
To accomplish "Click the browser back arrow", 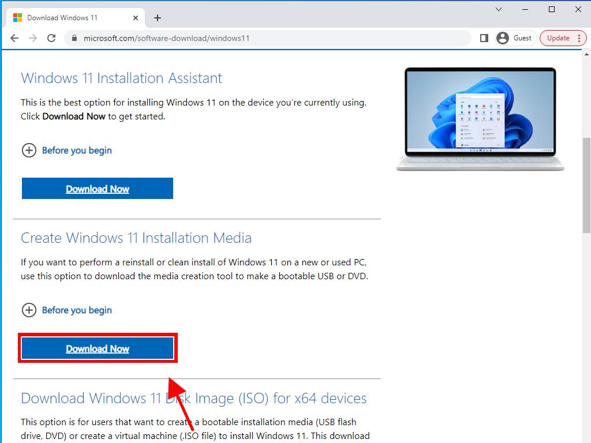I will 14,38.
